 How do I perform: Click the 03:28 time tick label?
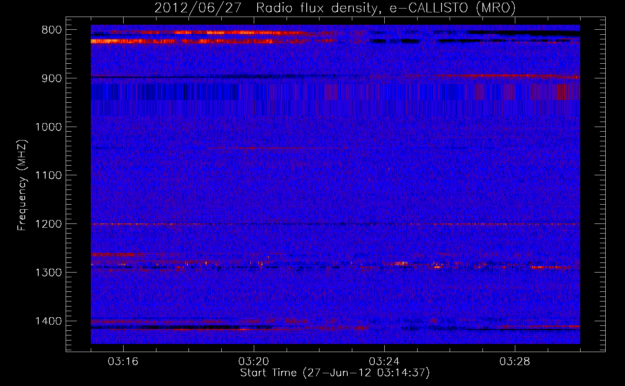(515, 362)
